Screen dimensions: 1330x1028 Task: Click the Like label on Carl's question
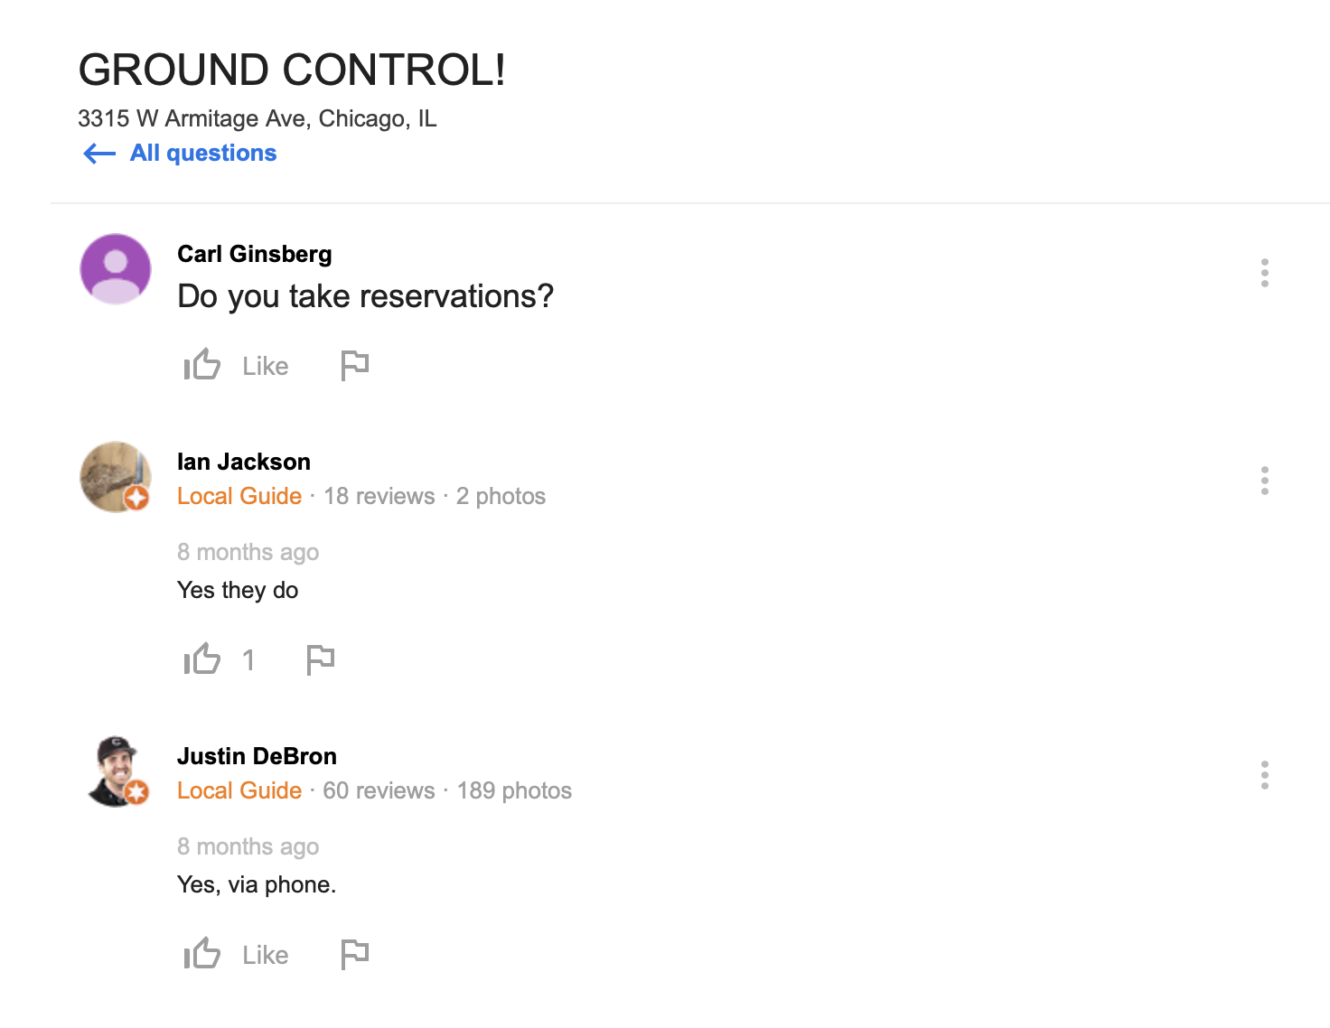coord(266,366)
